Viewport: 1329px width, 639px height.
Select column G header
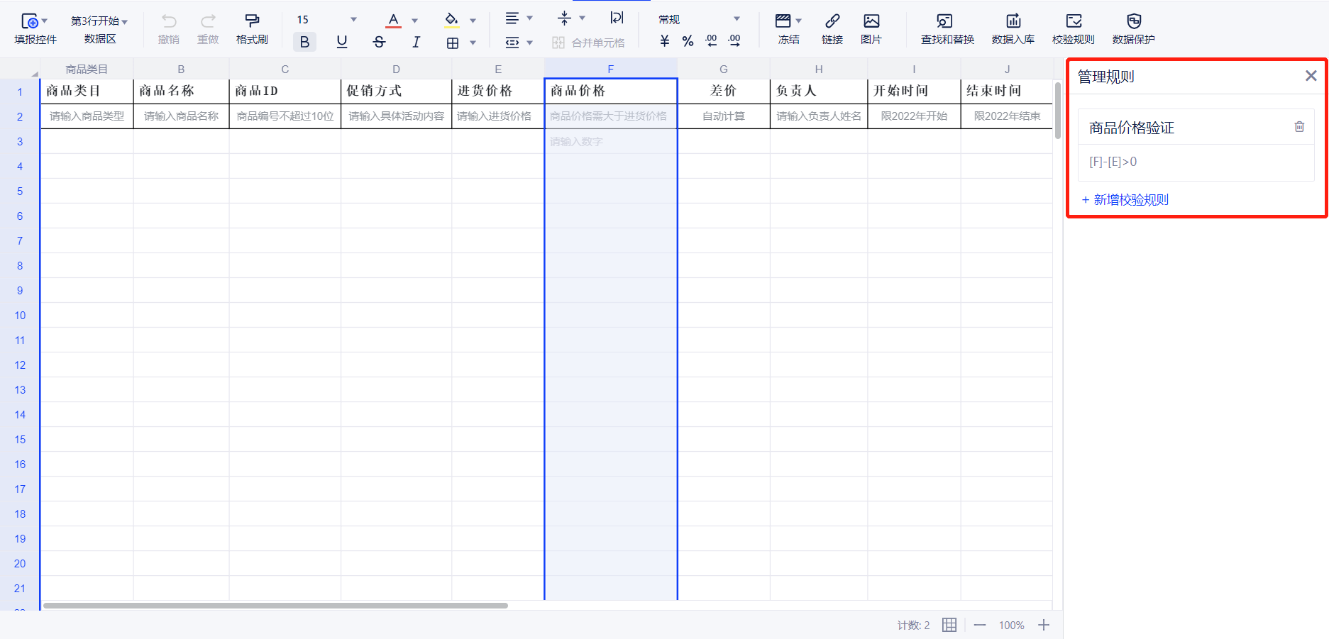pos(723,69)
